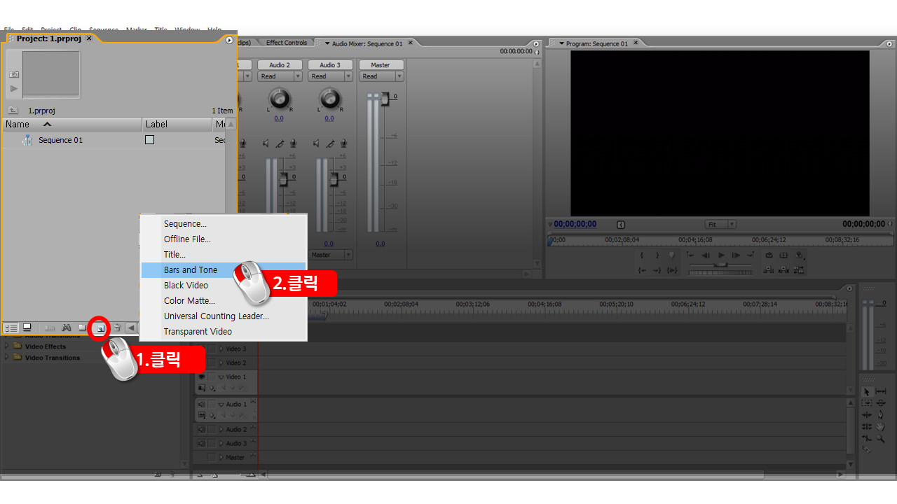The width and height of the screenshot is (897, 504).
Task: Expand Video 3 track triangle
Action: (221, 349)
